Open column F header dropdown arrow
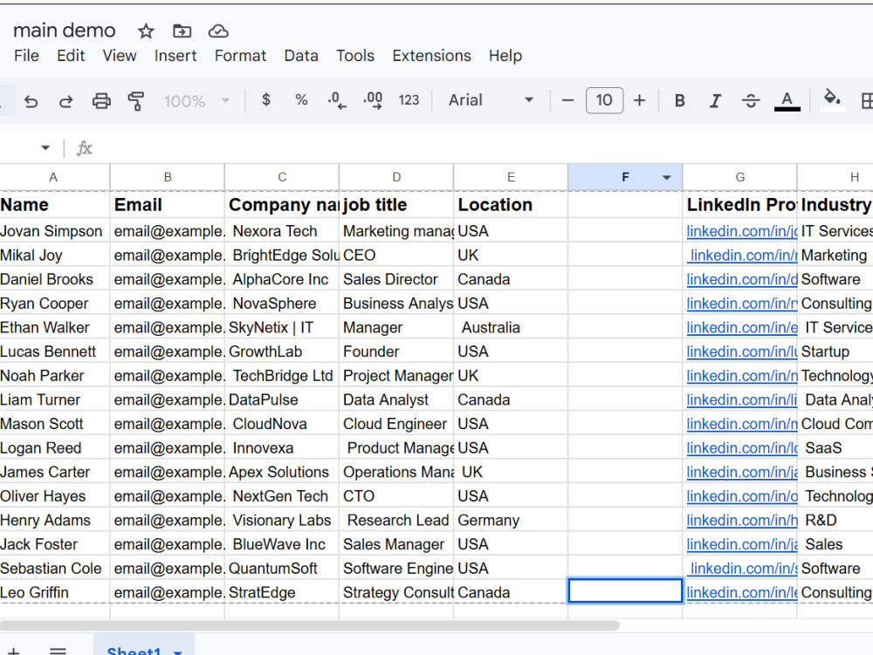Screen dimensions: 873x655 pos(666,177)
